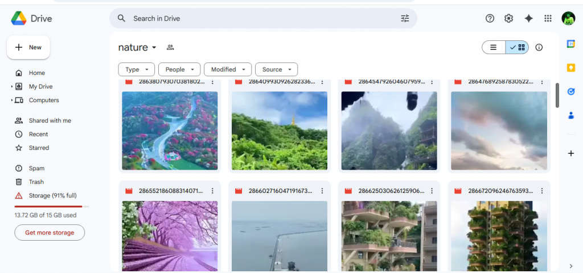Click the Help question mark icon
Screen dimensions: 583x273
[490, 19]
